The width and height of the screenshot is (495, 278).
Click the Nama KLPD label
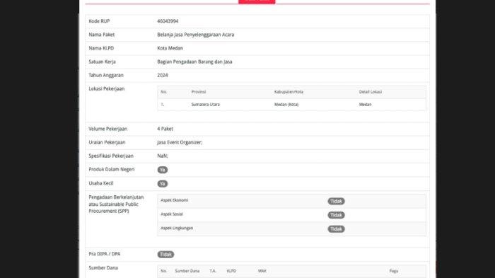pos(101,48)
